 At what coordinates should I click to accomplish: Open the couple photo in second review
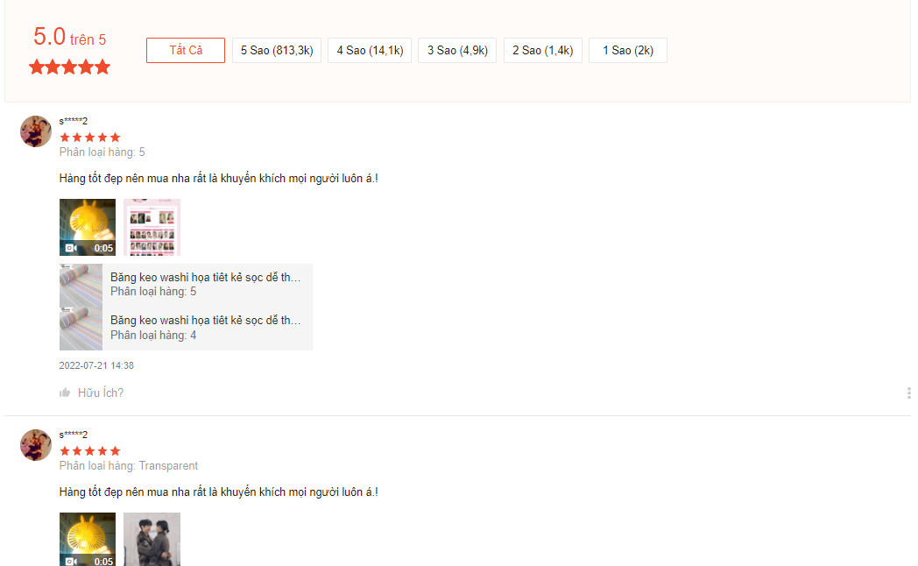[152, 539]
